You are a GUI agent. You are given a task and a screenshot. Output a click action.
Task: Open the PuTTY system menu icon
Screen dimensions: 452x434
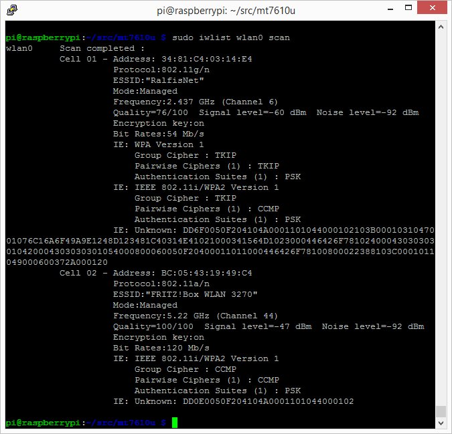click(12, 10)
